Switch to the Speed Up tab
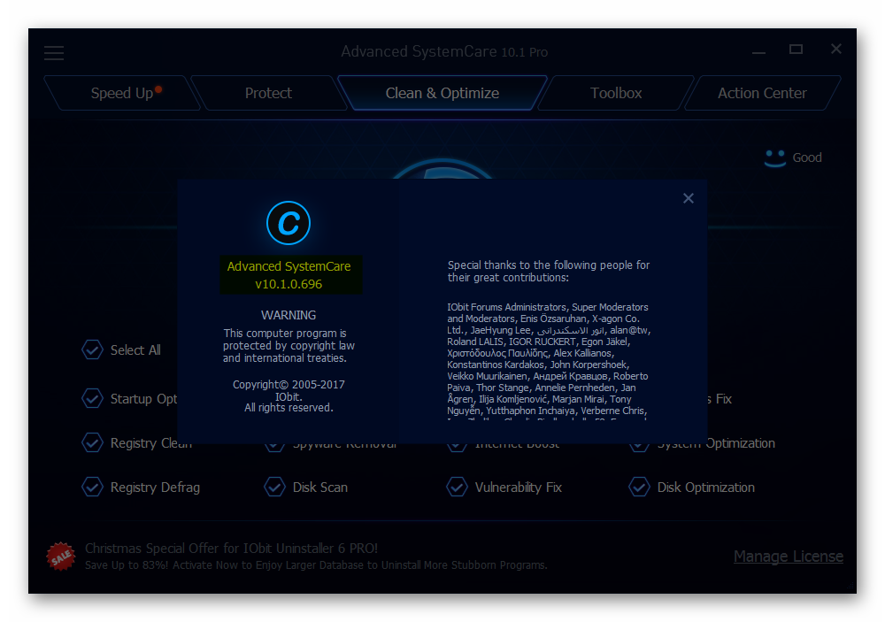This screenshot has height=622, width=885. pos(122,93)
